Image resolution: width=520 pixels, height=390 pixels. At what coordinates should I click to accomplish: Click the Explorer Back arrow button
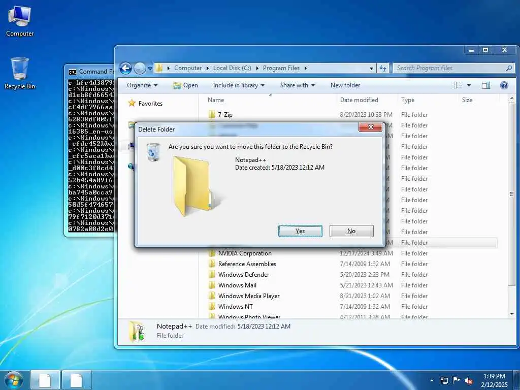[x=126, y=69]
